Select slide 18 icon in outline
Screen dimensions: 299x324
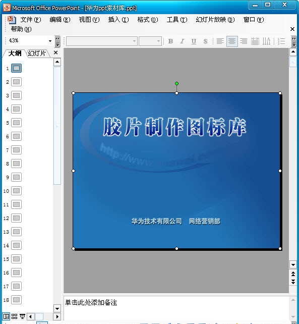[16, 300]
